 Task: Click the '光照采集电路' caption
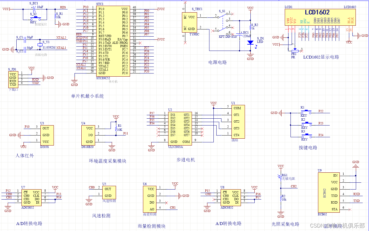[285, 224]
